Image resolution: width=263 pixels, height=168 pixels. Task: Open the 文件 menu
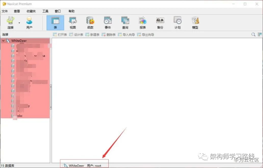pos(5,11)
